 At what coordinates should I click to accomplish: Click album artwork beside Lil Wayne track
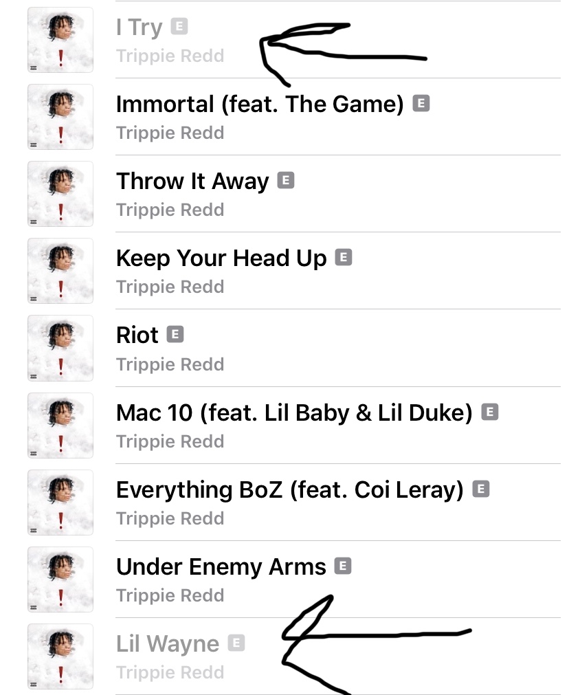pos(60,657)
